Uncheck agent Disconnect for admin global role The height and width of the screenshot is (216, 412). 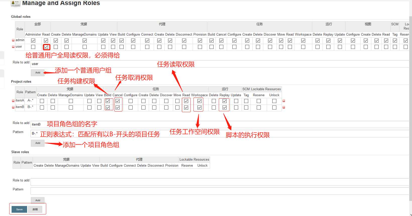pos(184,41)
